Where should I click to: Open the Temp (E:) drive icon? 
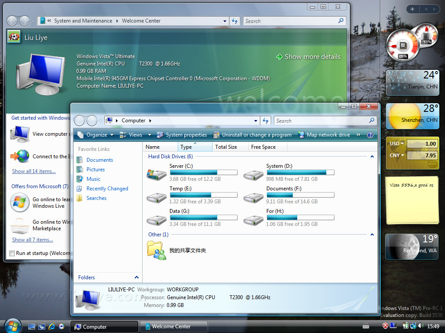coord(156,197)
